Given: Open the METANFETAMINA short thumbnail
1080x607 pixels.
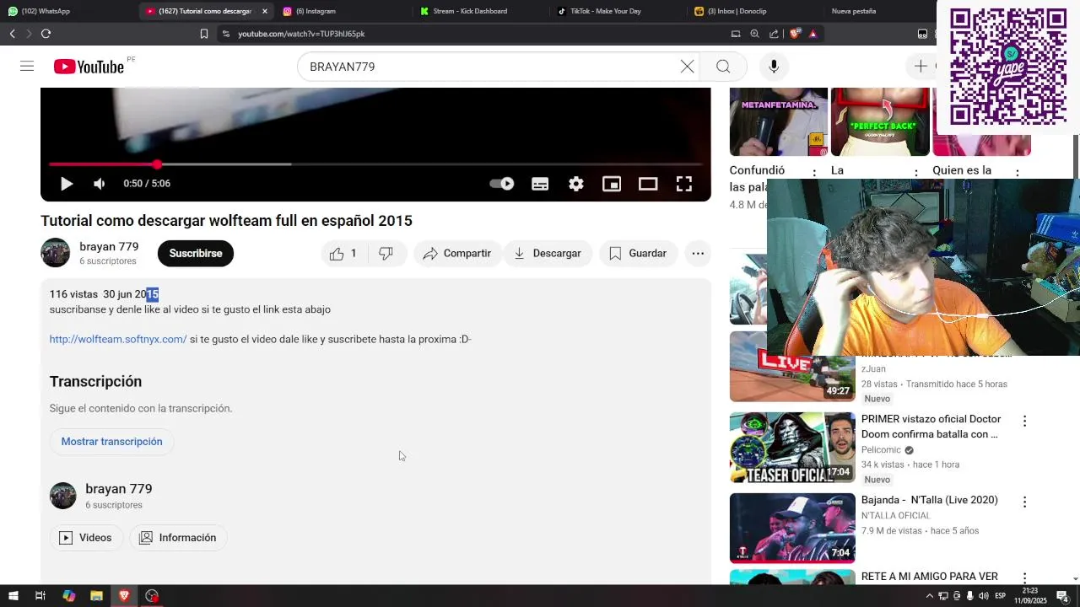Looking at the screenshot, I should (x=779, y=122).
